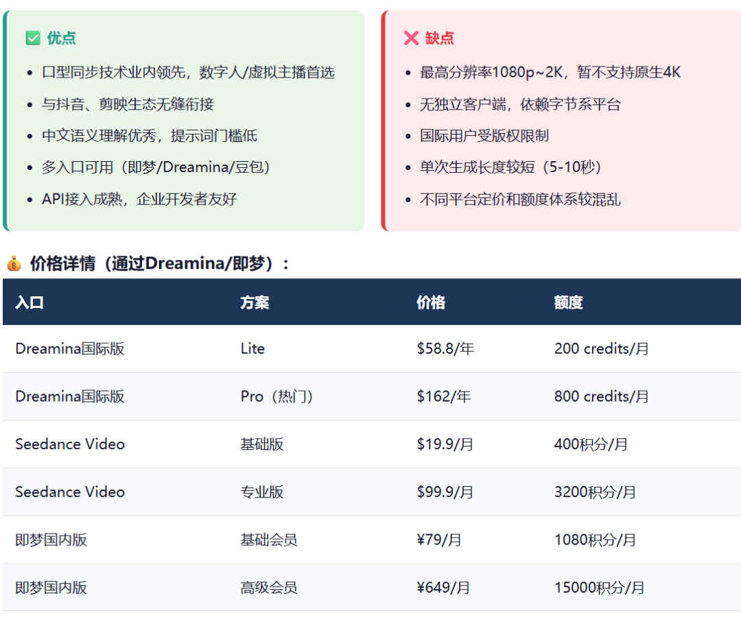
Task: Click the $99.9/月 price cell
Action: pyautogui.click(x=445, y=492)
